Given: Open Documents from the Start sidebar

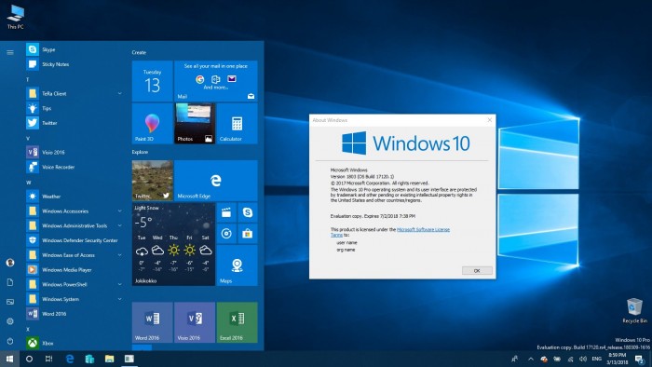Looking at the screenshot, I should click(10, 282).
